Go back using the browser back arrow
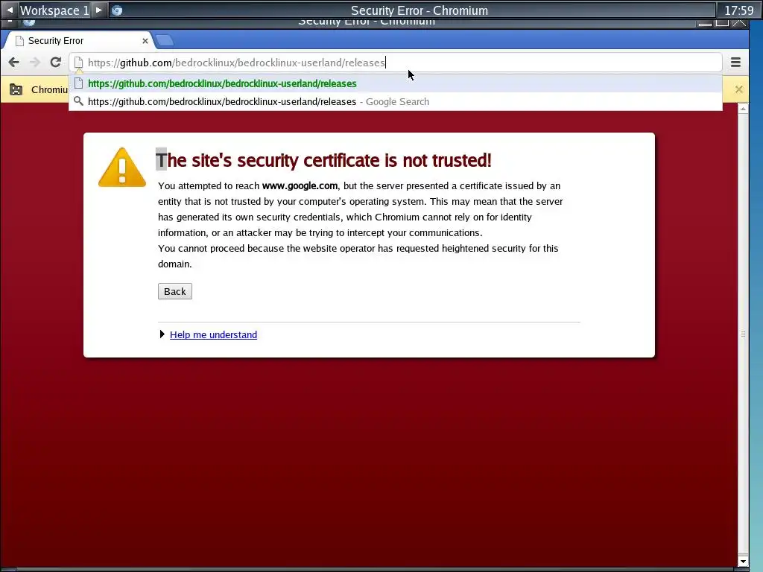The height and width of the screenshot is (572, 763). (x=13, y=63)
